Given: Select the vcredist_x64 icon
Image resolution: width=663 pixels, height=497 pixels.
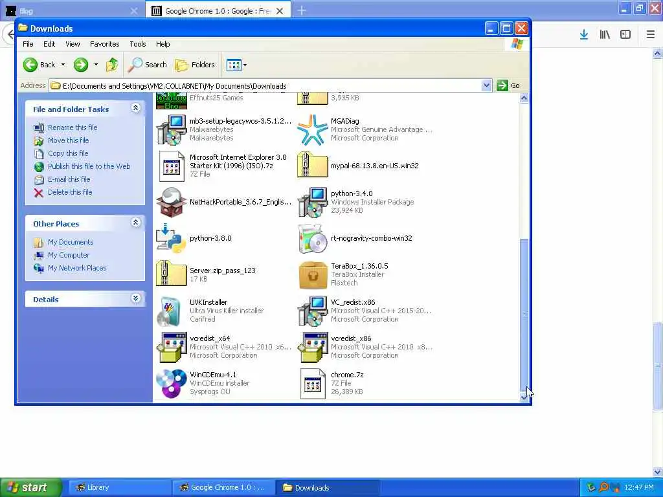Looking at the screenshot, I should coord(171,348).
